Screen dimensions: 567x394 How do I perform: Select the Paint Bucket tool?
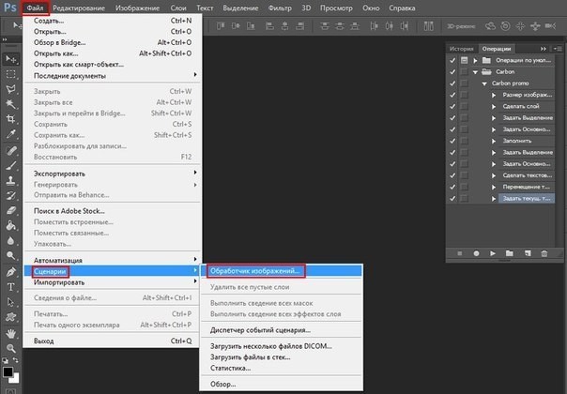11,225
